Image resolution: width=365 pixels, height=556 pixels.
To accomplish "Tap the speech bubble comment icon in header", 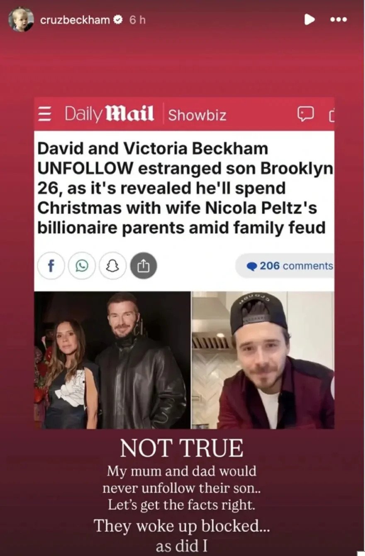I will [306, 114].
